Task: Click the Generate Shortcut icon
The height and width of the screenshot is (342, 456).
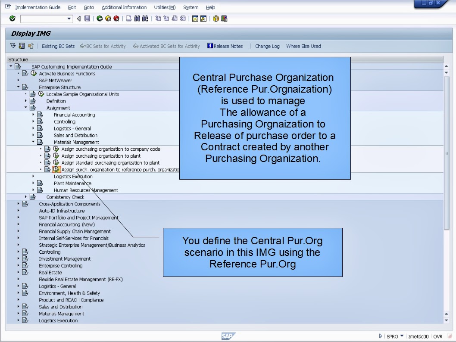Action: pyautogui.click(x=203, y=19)
